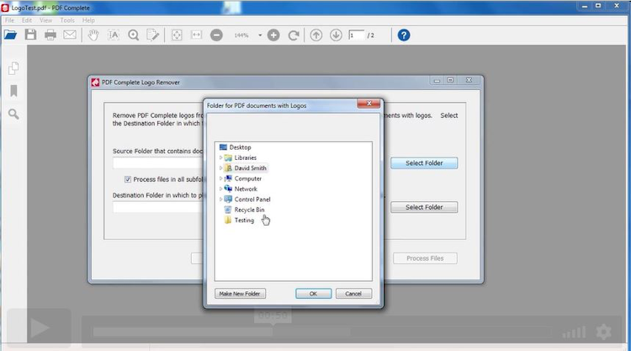Confirm folder selection with OK
Image resolution: width=631 pixels, height=351 pixels.
tap(314, 294)
